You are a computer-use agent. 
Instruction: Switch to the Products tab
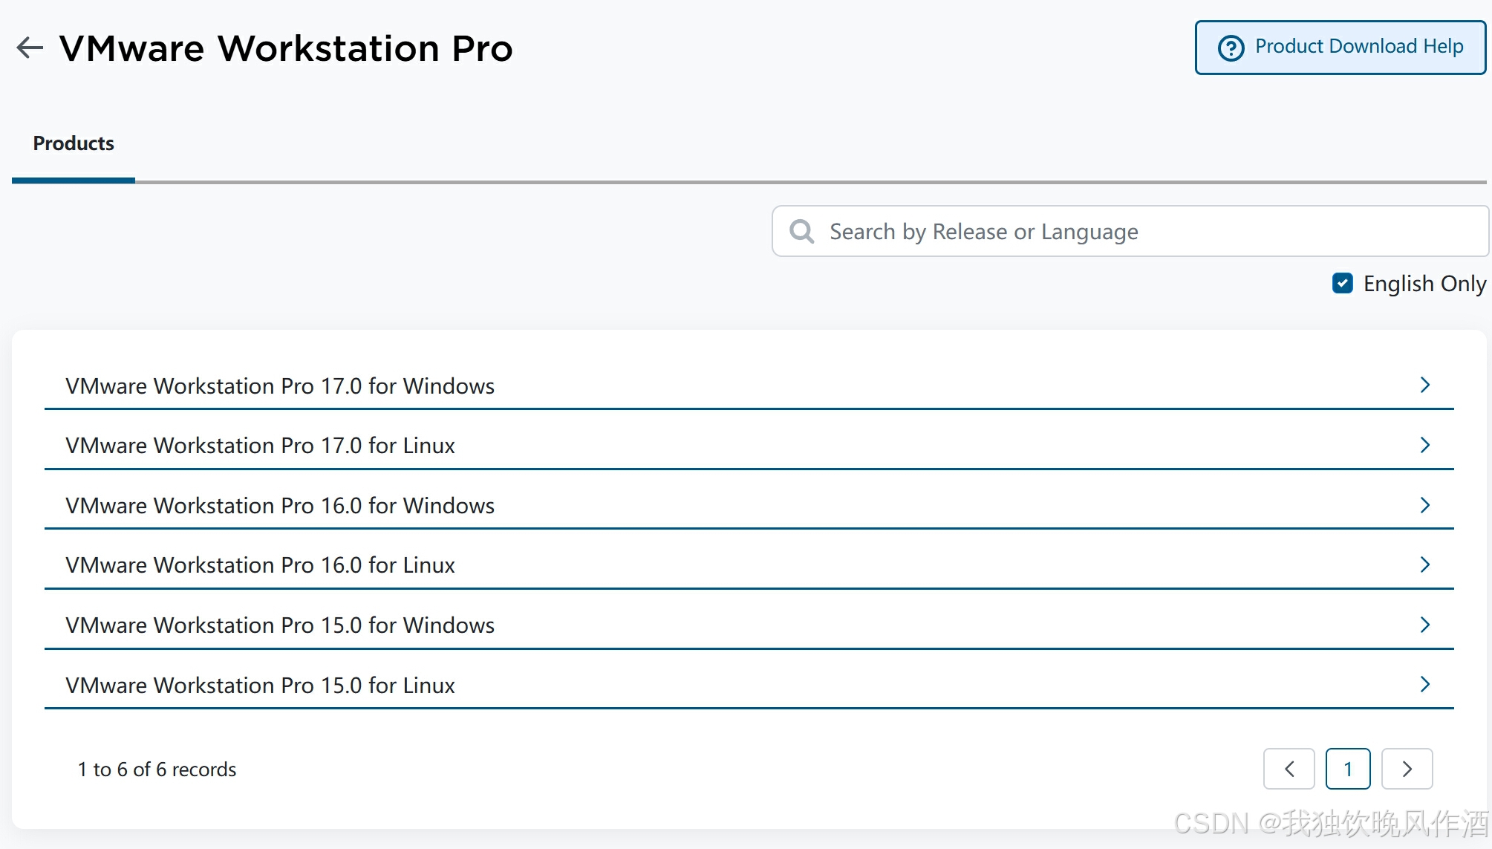coord(74,143)
